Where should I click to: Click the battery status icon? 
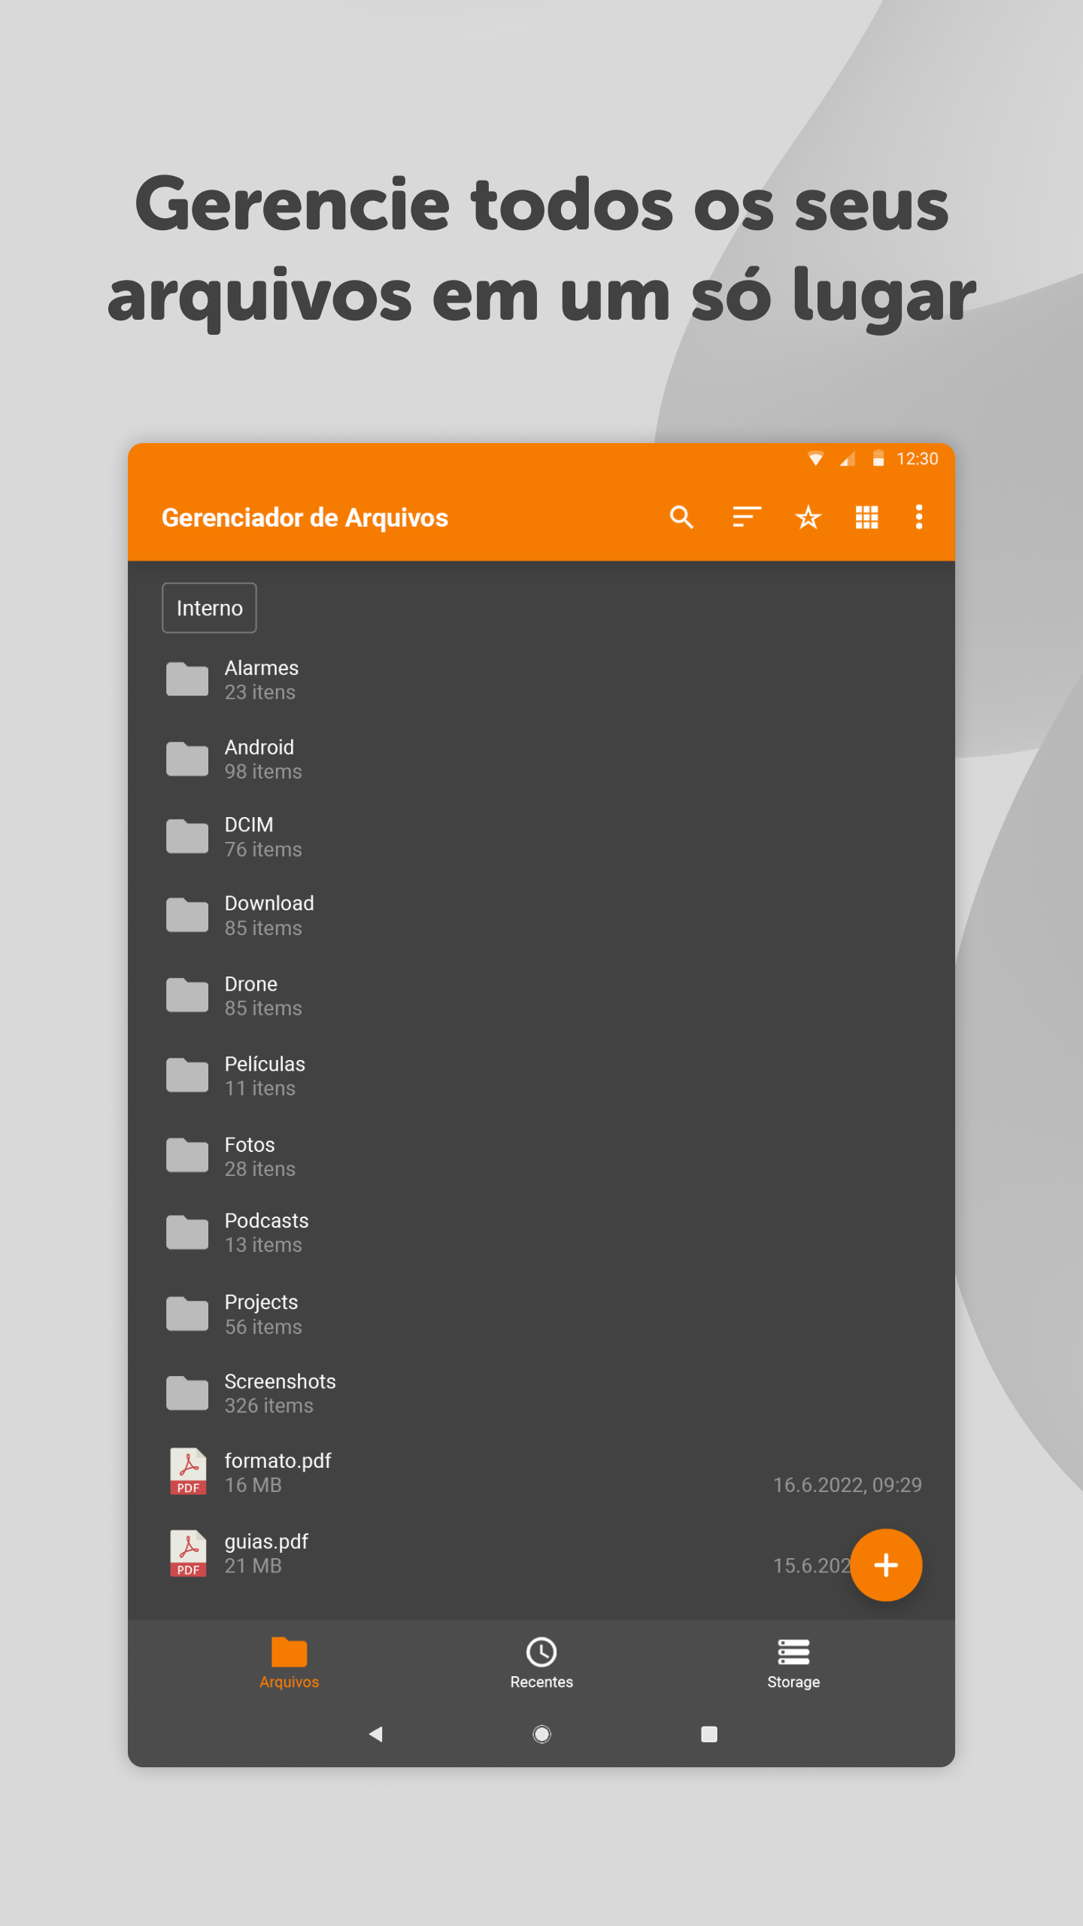pos(878,458)
